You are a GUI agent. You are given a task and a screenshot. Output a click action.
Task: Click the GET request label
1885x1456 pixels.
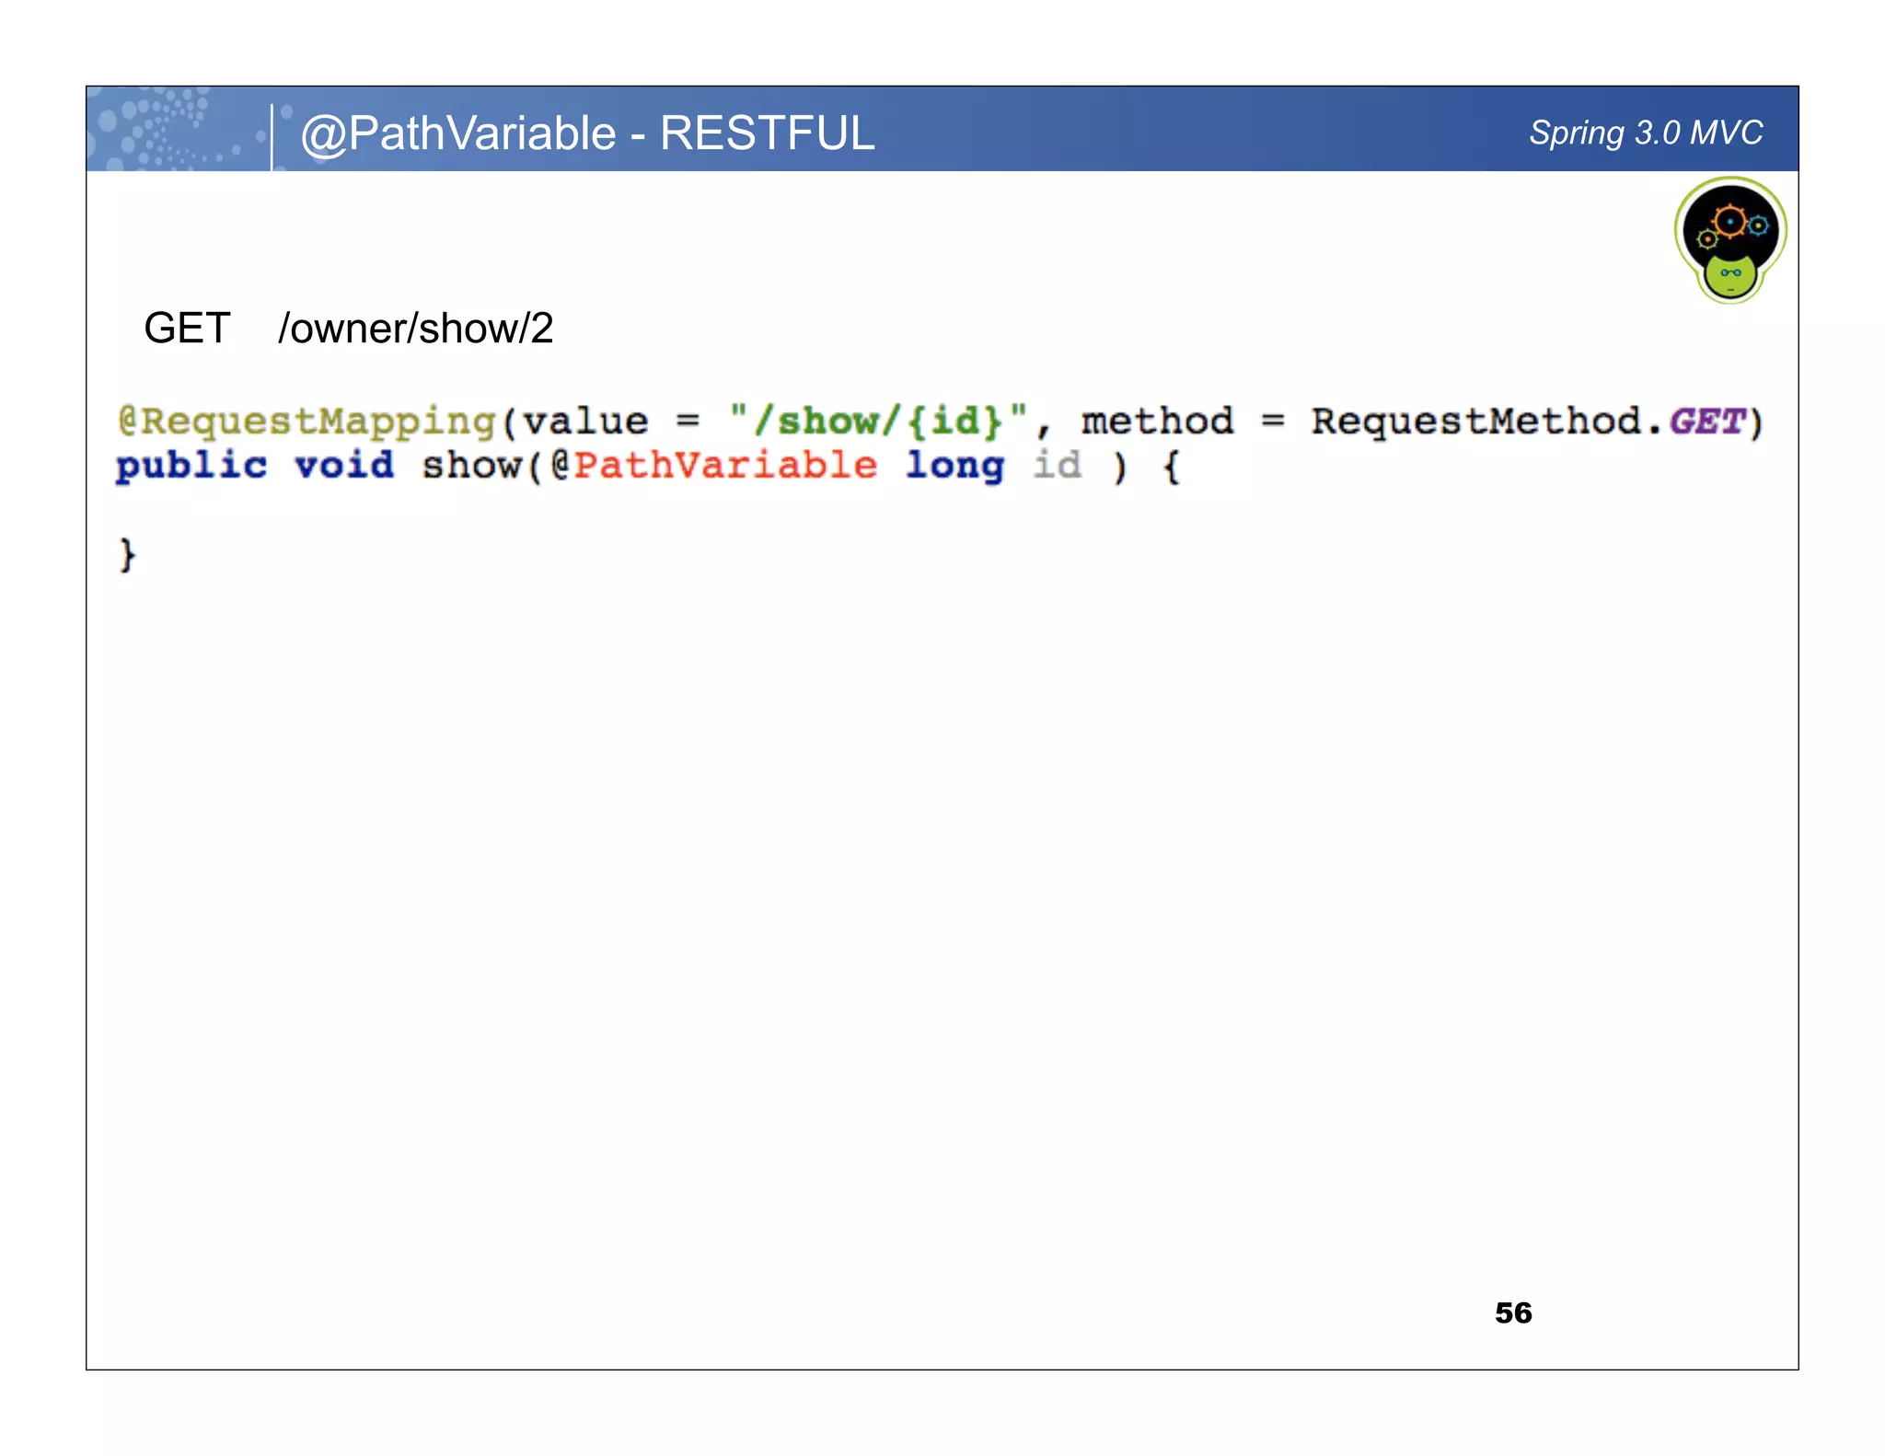tap(187, 329)
